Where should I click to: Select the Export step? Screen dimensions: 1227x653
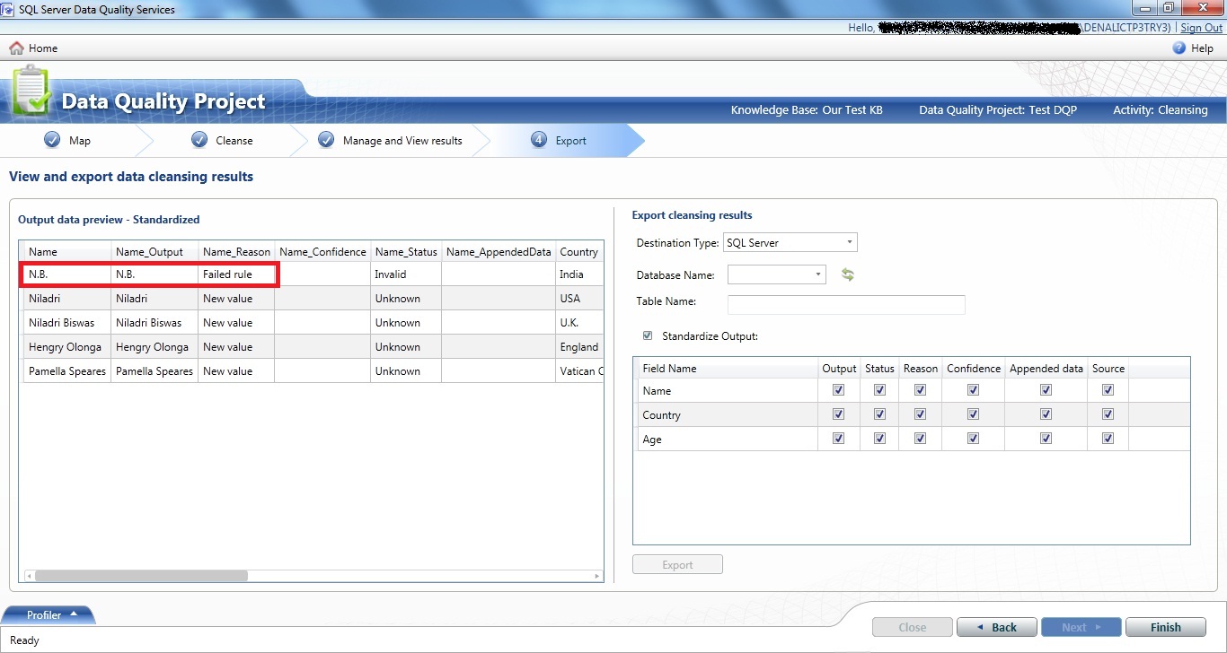[x=559, y=141]
